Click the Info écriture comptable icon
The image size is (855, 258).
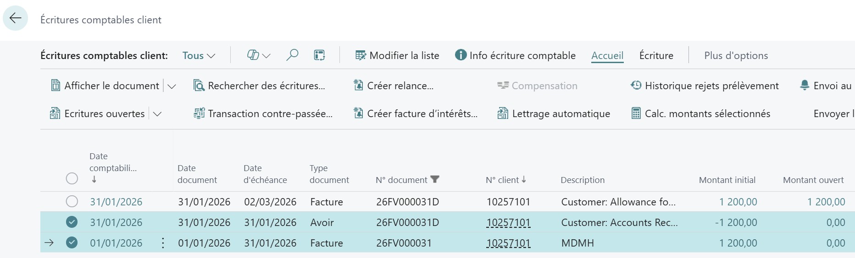tap(461, 55)
